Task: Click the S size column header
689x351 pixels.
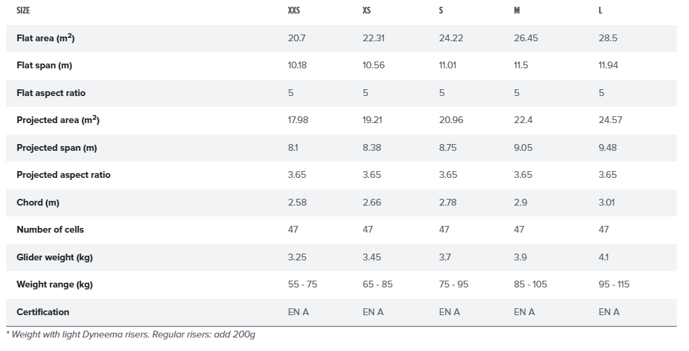Action: click(441, 11)
